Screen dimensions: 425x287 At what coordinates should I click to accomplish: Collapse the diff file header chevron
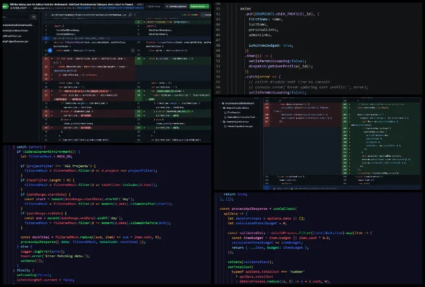(x=46, y=15)
